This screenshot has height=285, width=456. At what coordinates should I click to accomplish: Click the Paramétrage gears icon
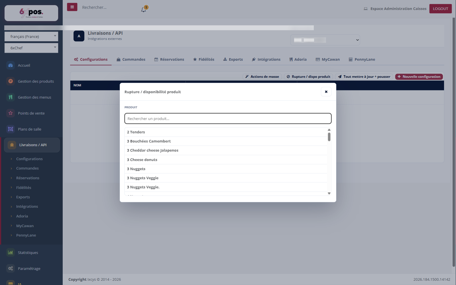11,268
